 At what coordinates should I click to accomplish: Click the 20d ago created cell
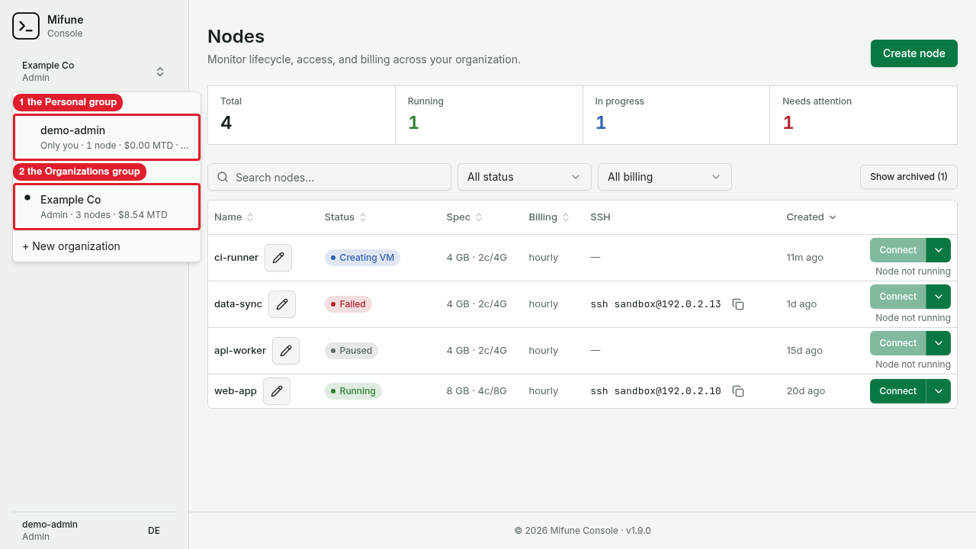[806, 391]
